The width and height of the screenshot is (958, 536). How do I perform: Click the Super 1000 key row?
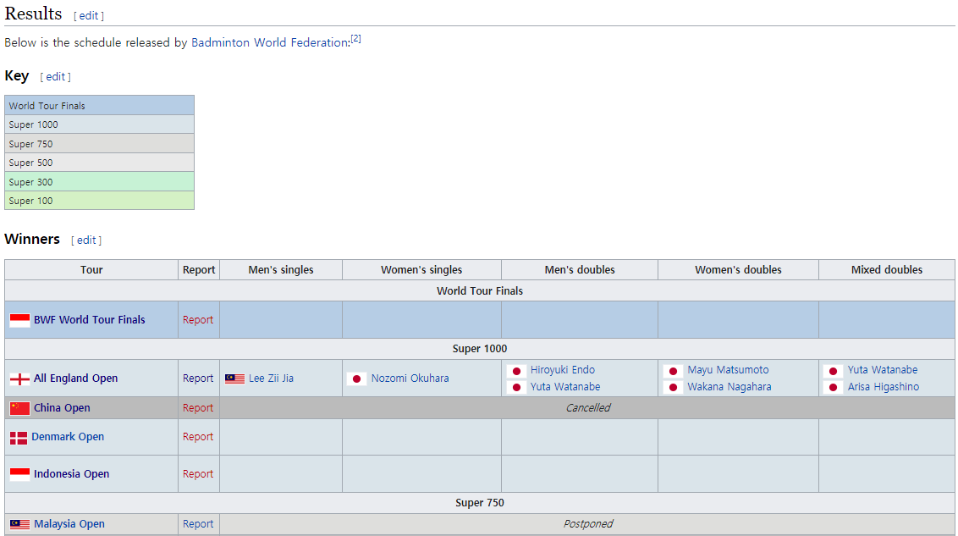pyautogui.click(x=100, y=124)
